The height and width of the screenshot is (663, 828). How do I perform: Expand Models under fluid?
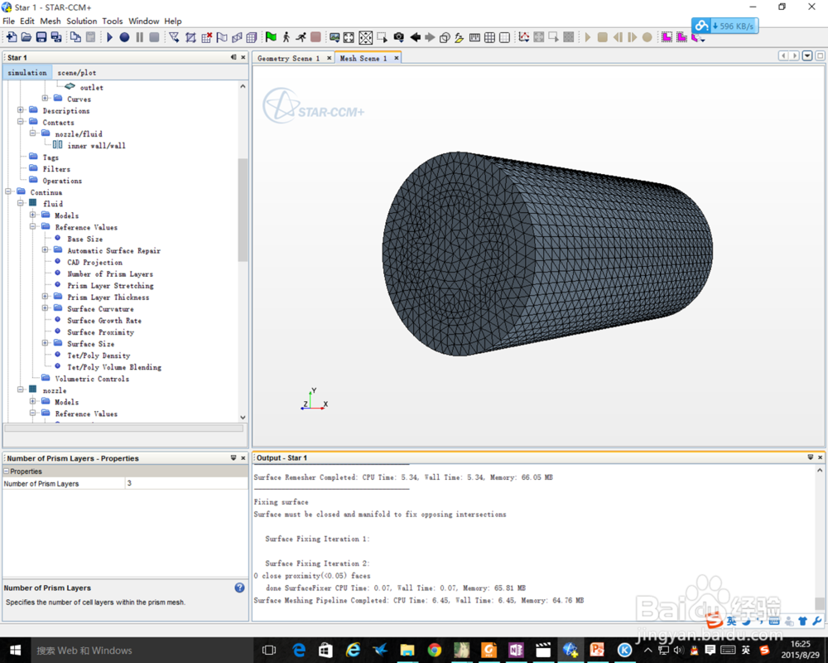(33, 215)
